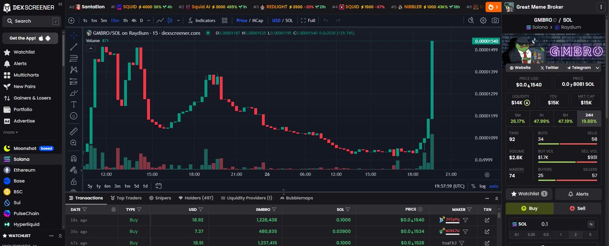Select the trend line drawing tool
Viewport: 609px width, 246px height.
coord(74,47)
